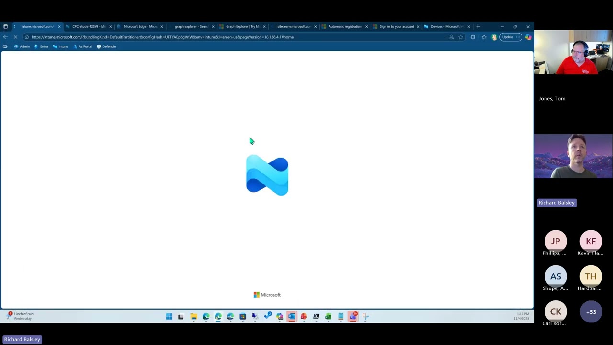This screenshot has height=345, width=613.
Task: Open the Sign in to your account tab
Action: point(396,27)
